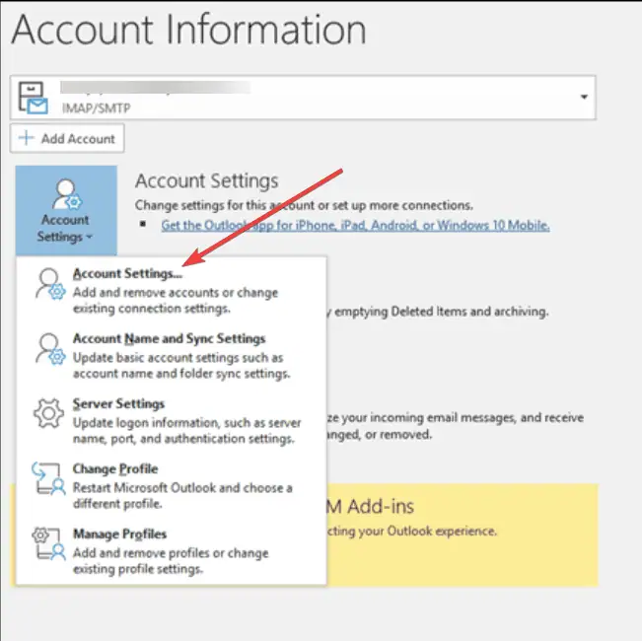
Task: Click the Server Settings gear icon
Action: [48, 413]
